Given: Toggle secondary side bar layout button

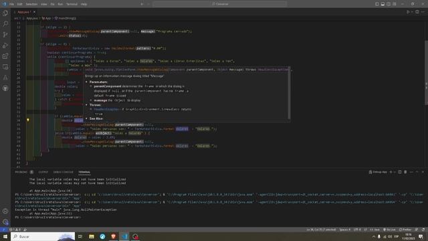Looking at the screenshot, I should click(389, 4).
